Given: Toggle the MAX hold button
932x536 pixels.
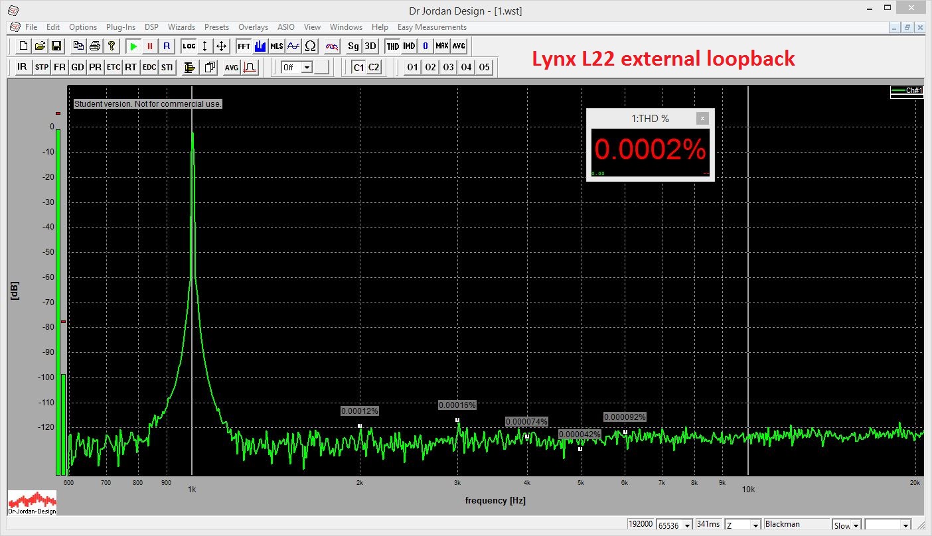Looking at the screenshot, I should [x=442, y=46].
